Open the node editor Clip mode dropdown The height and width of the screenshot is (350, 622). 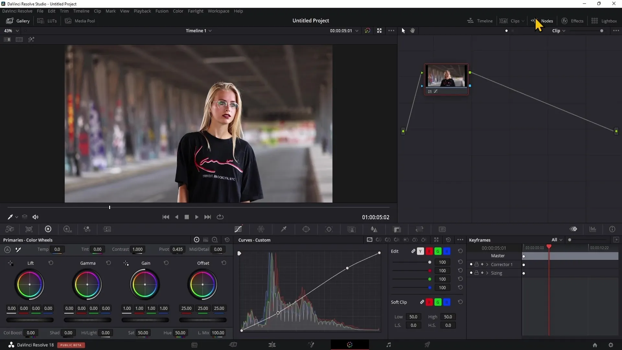(x=559, y=31)
